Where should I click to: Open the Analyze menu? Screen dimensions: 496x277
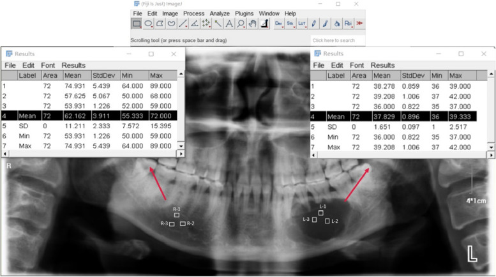point(220,13)
